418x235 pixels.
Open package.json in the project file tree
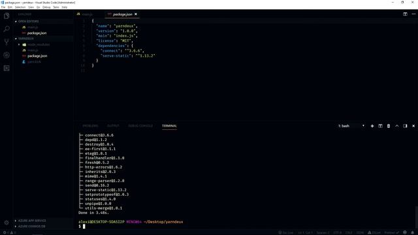point(37,56)
